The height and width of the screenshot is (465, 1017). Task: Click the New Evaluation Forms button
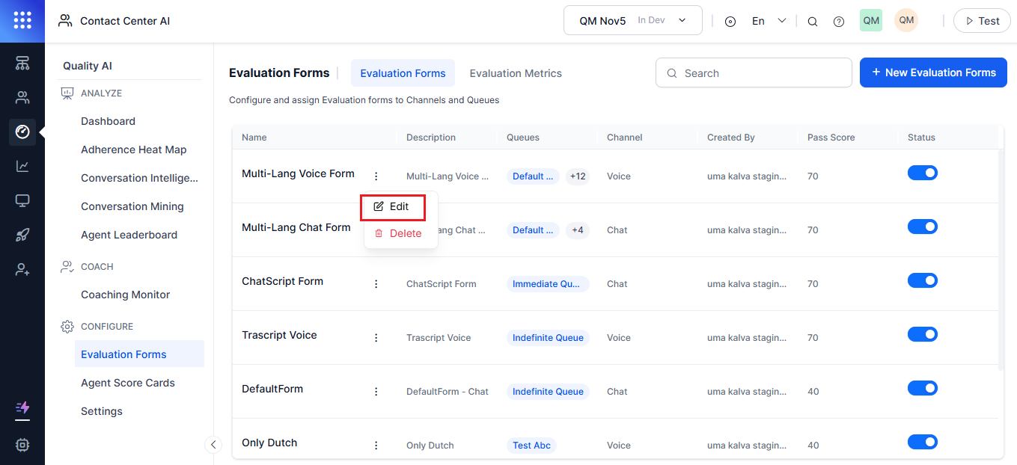pos(933,73)
